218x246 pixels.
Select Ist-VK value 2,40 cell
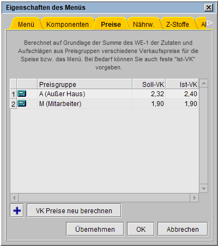(182, 94)
